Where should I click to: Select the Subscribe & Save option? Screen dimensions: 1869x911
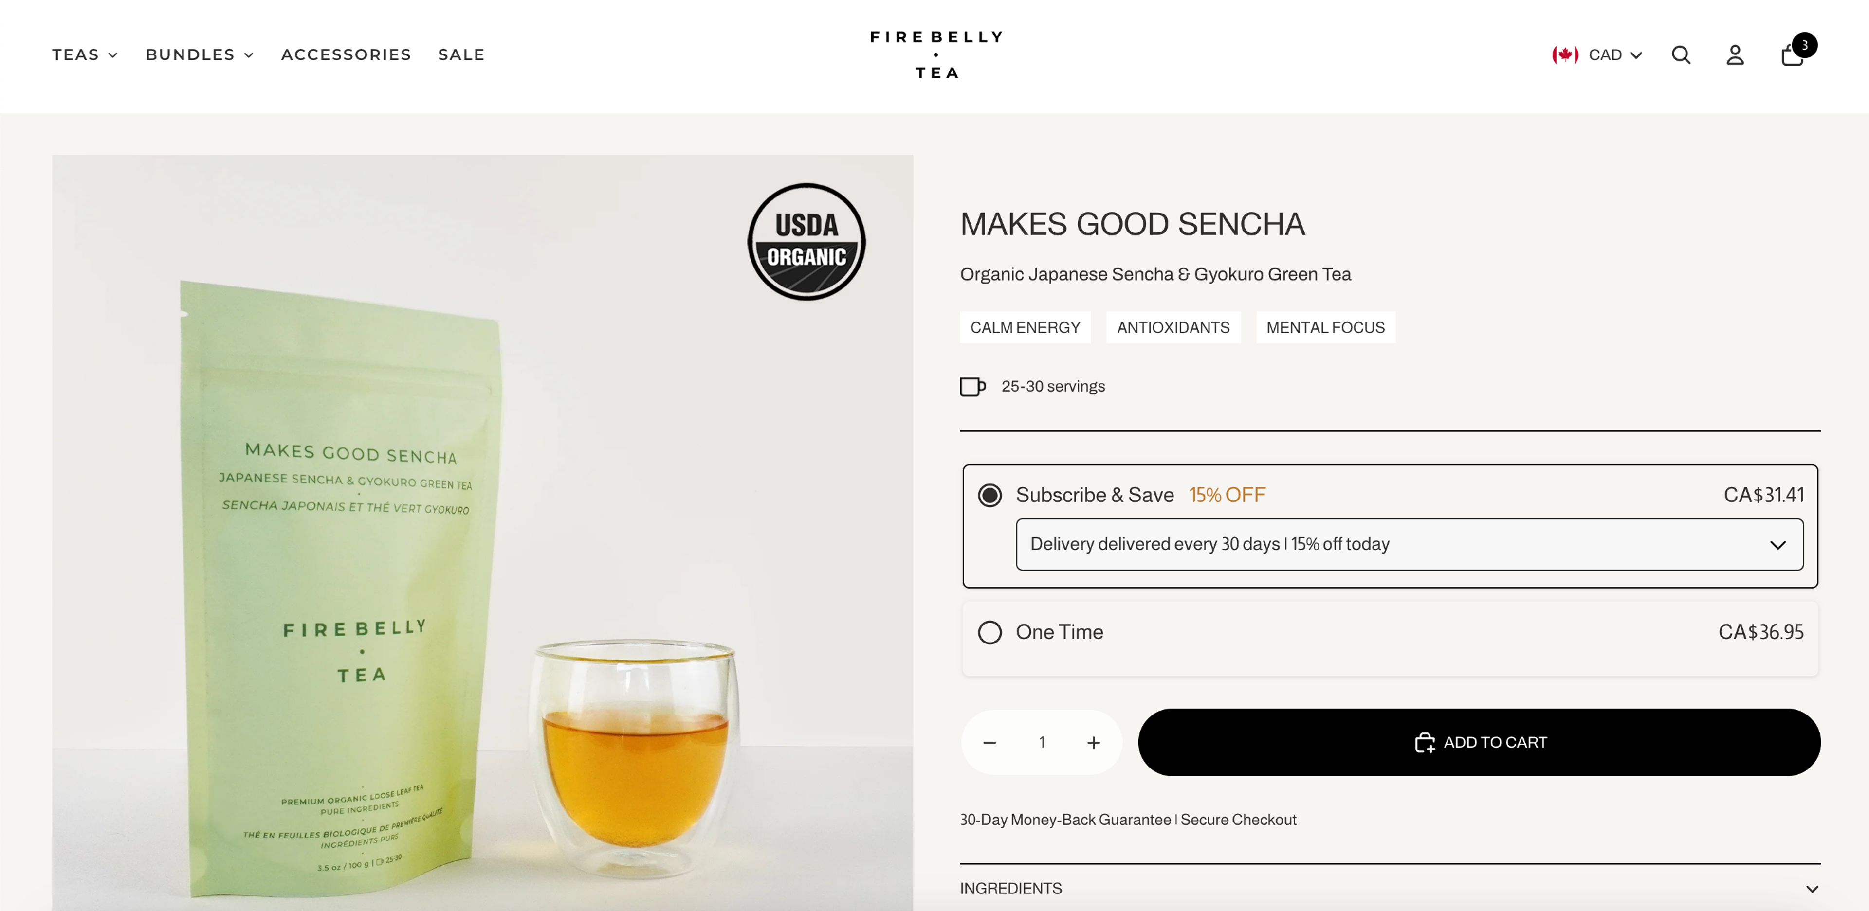pyautogui.click(x=989, y=495)
